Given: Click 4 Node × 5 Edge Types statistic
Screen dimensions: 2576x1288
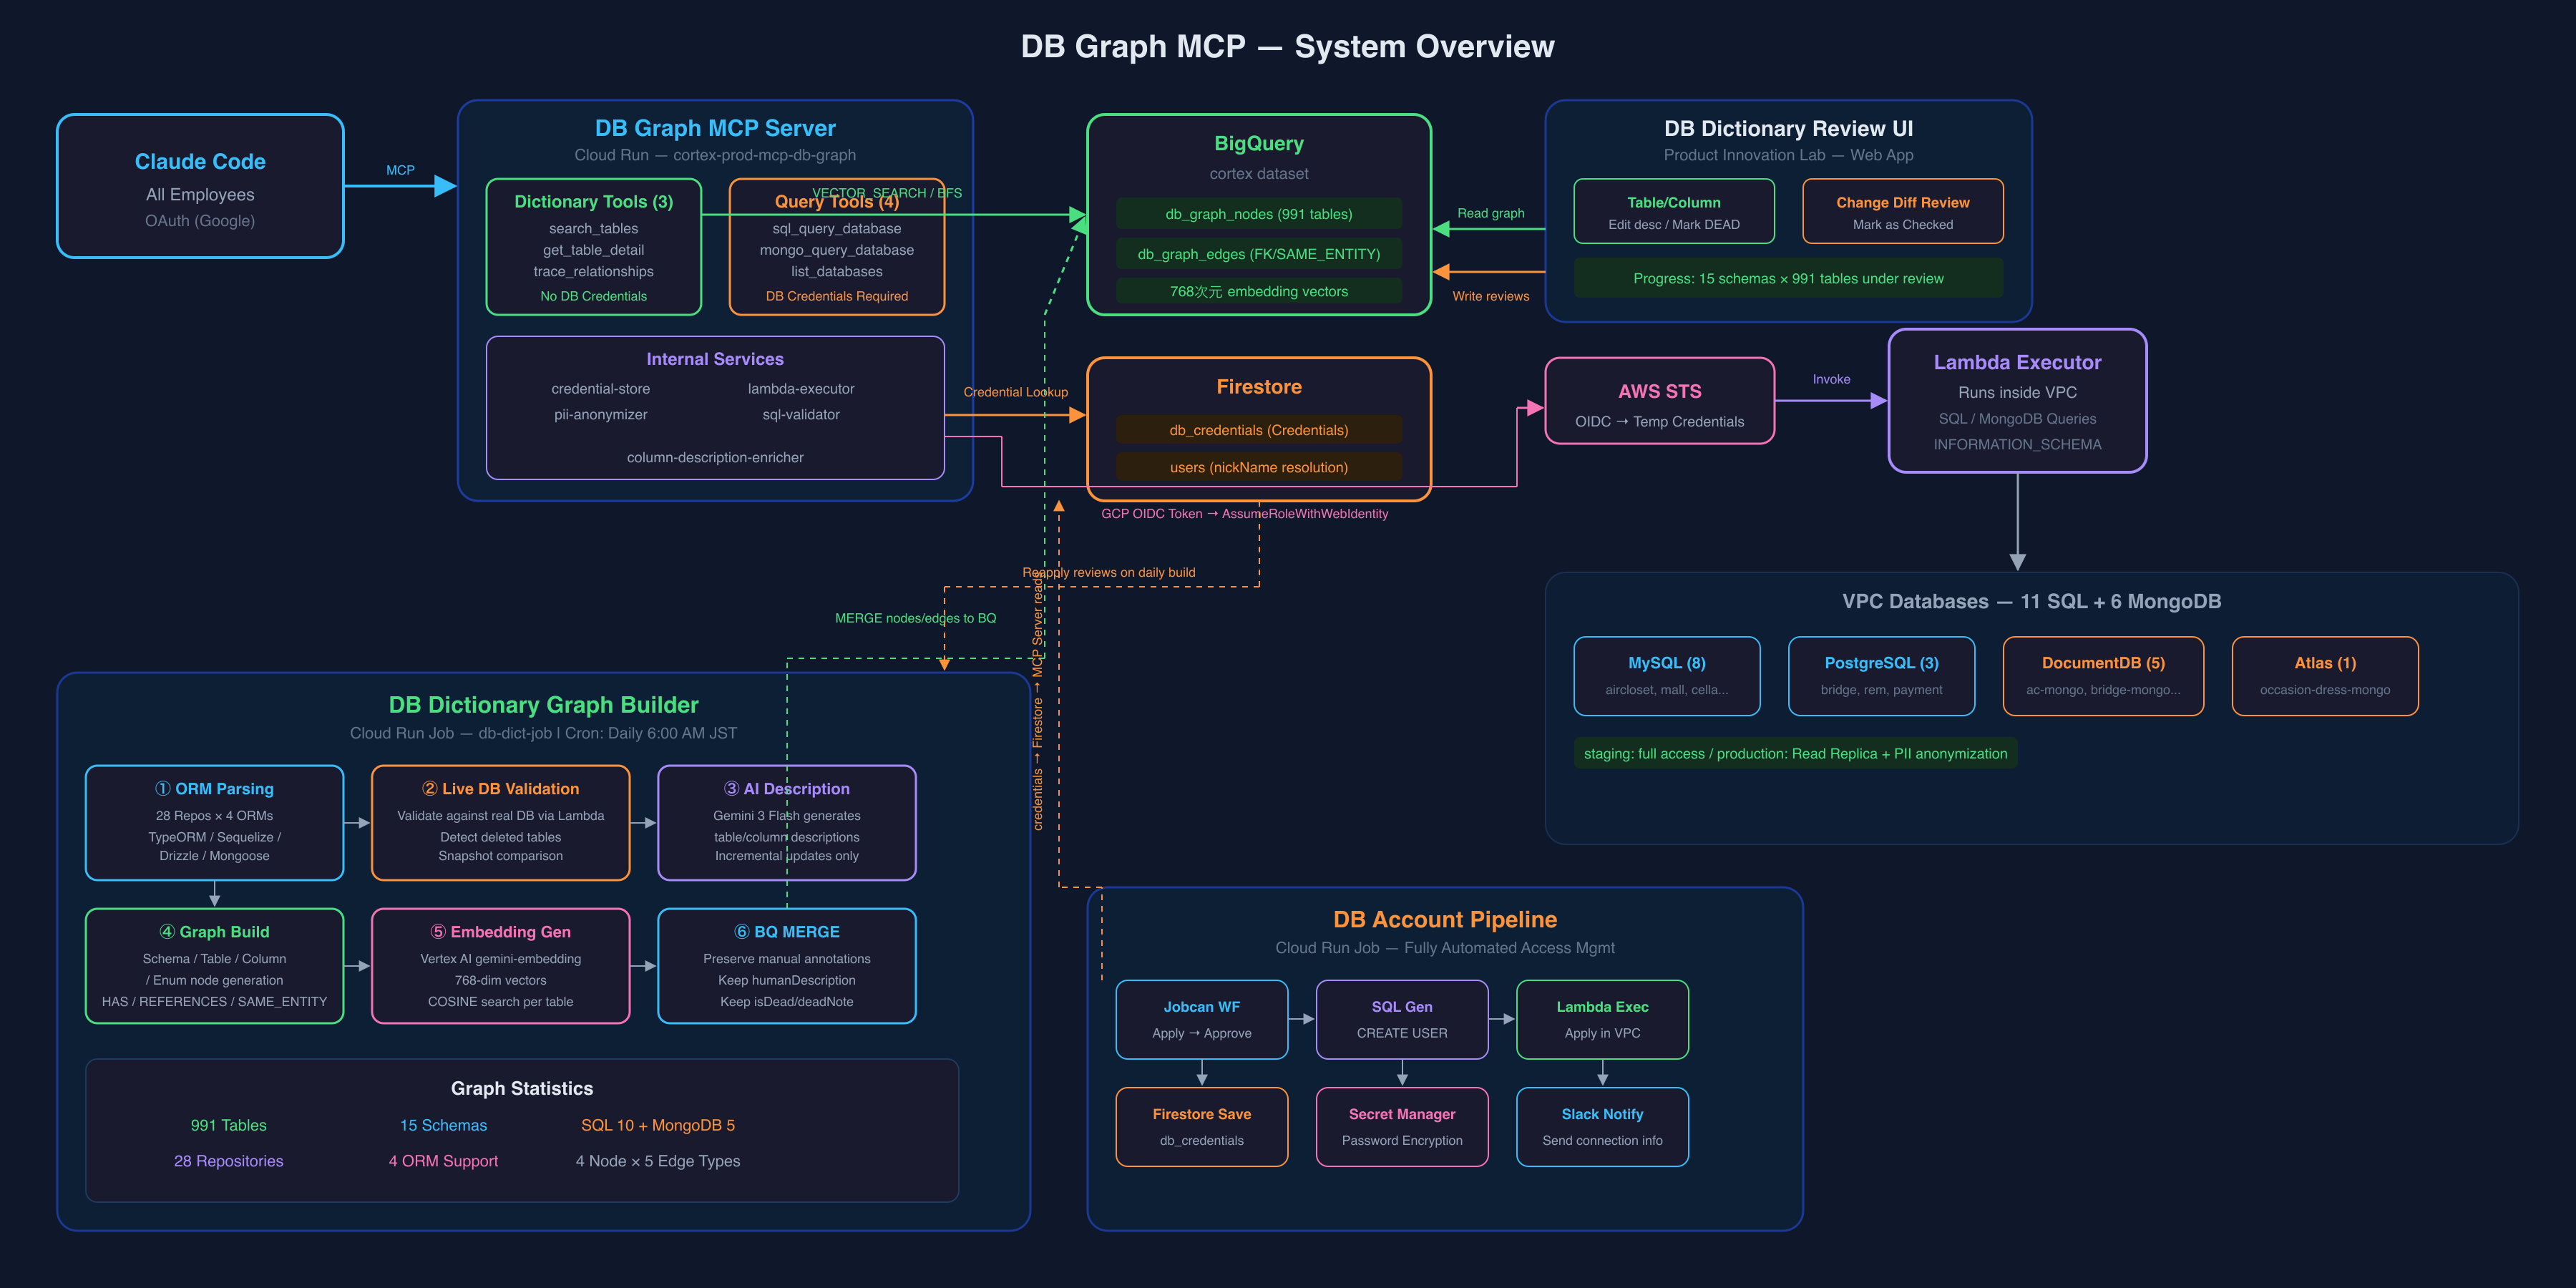Looking at the screenshot, I should tap(658, 1161).
